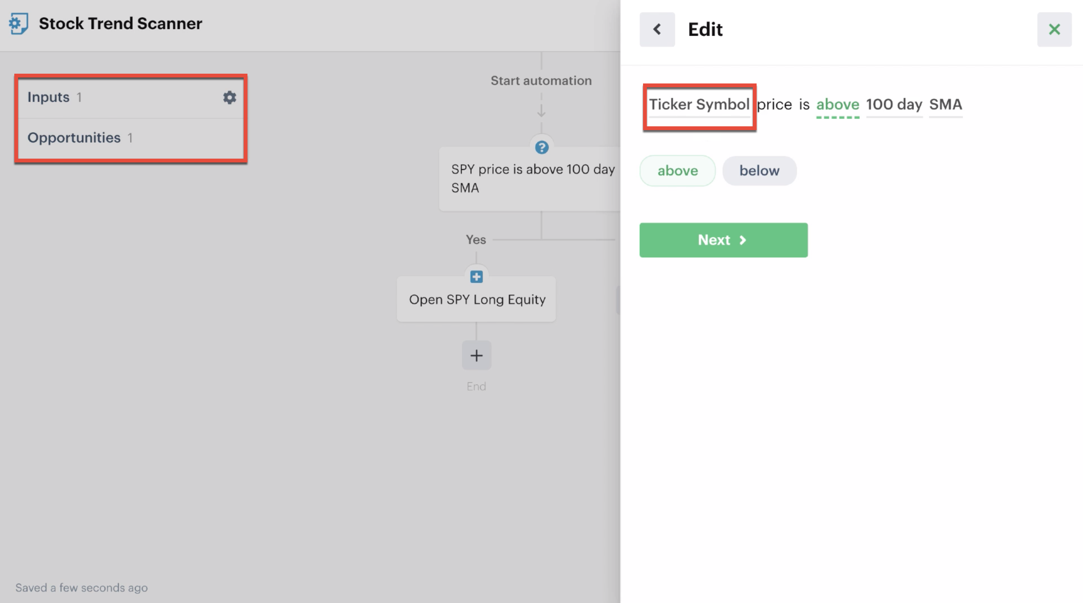Open Inputs settings gear icon
This screenshot has height=603, width=1083.
click(x=229, y=97)
